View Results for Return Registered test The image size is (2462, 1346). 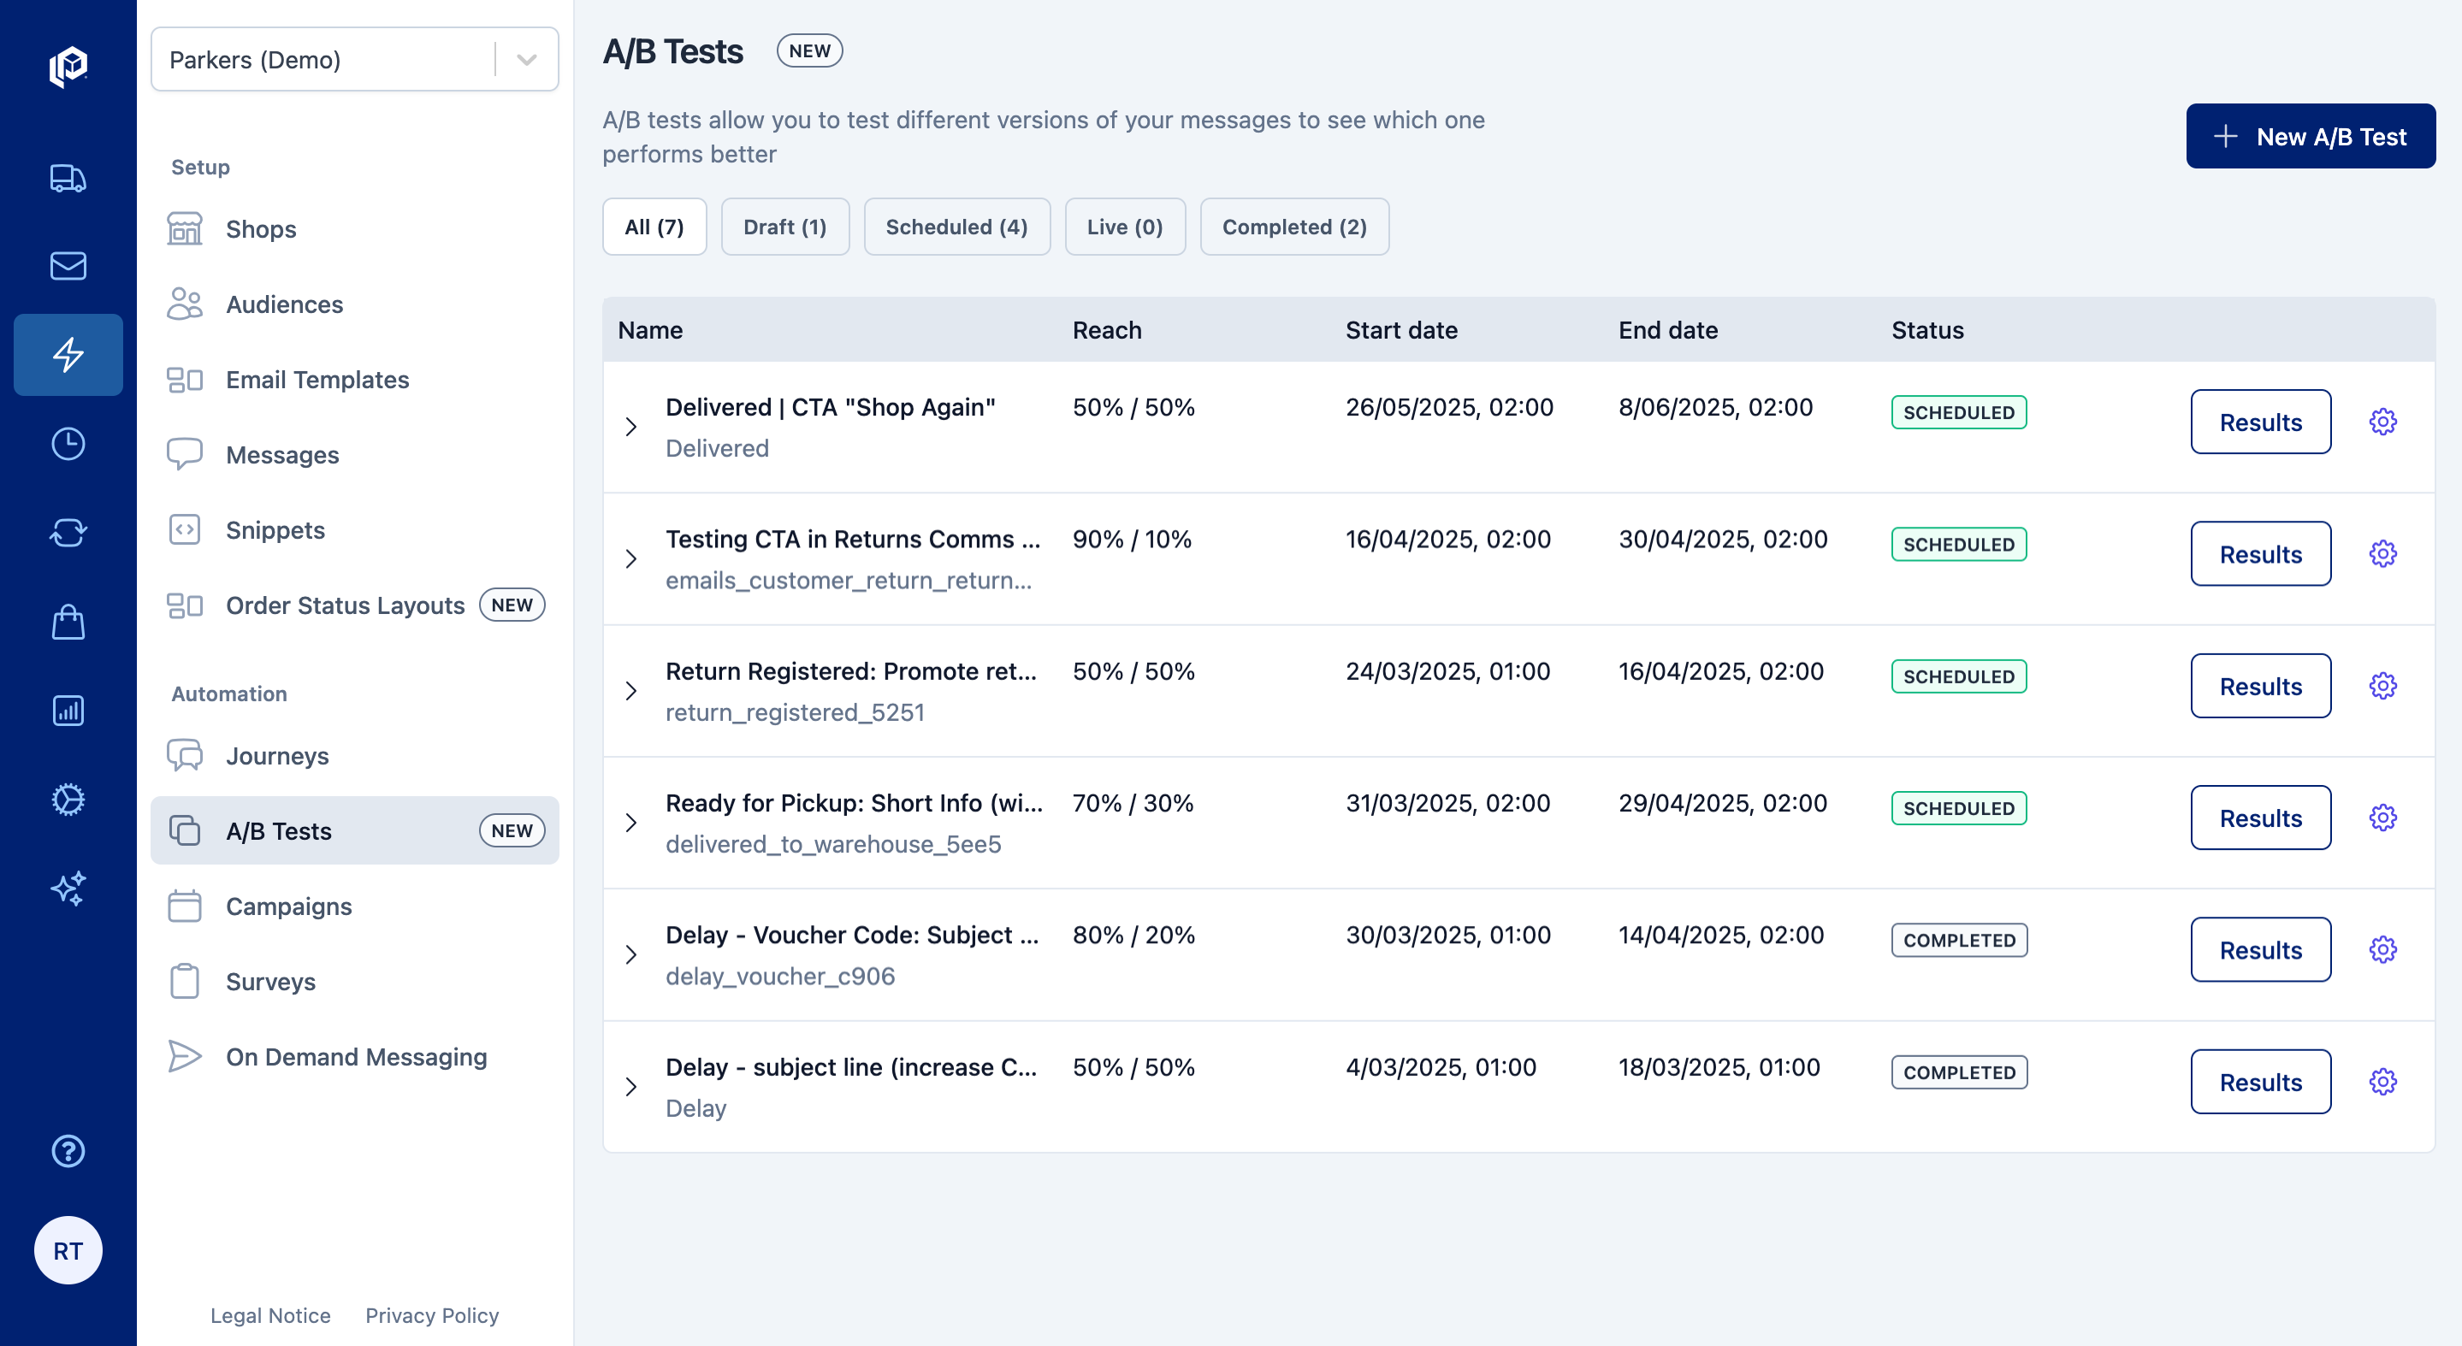point(2259,686)
